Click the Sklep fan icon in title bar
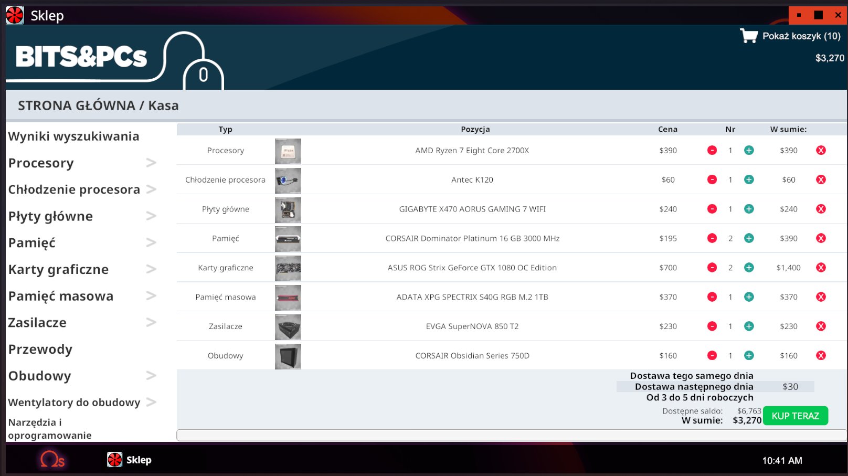Image resolution: width=848 pixels, height=476 pixels. [15, 15]
